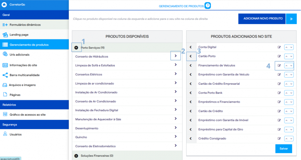Click the Manutenção de Aquecedor à Gás row
This screenshot has width=301, height=160.
[x=127, y=119]
